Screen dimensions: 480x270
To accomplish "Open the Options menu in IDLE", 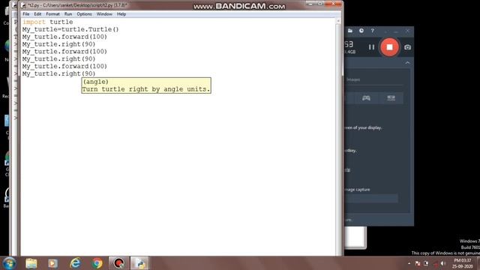I will [x=84, y=14].
